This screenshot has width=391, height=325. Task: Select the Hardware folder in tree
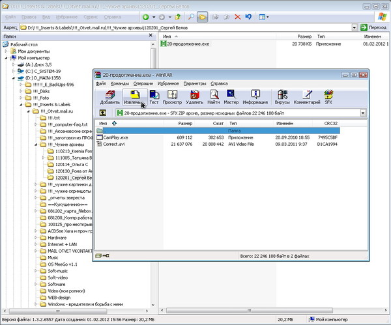click(57, 238)
